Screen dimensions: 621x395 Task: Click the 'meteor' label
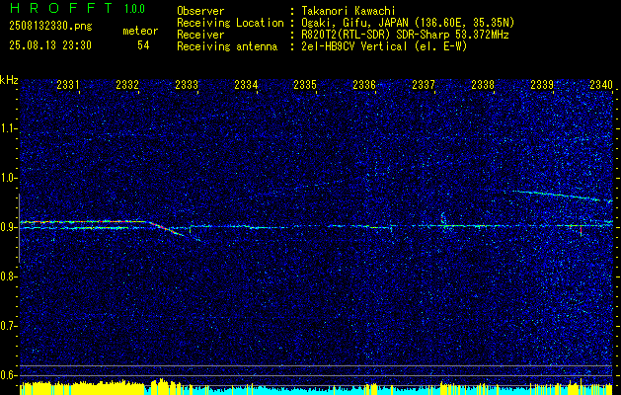[x=140, y=32]
